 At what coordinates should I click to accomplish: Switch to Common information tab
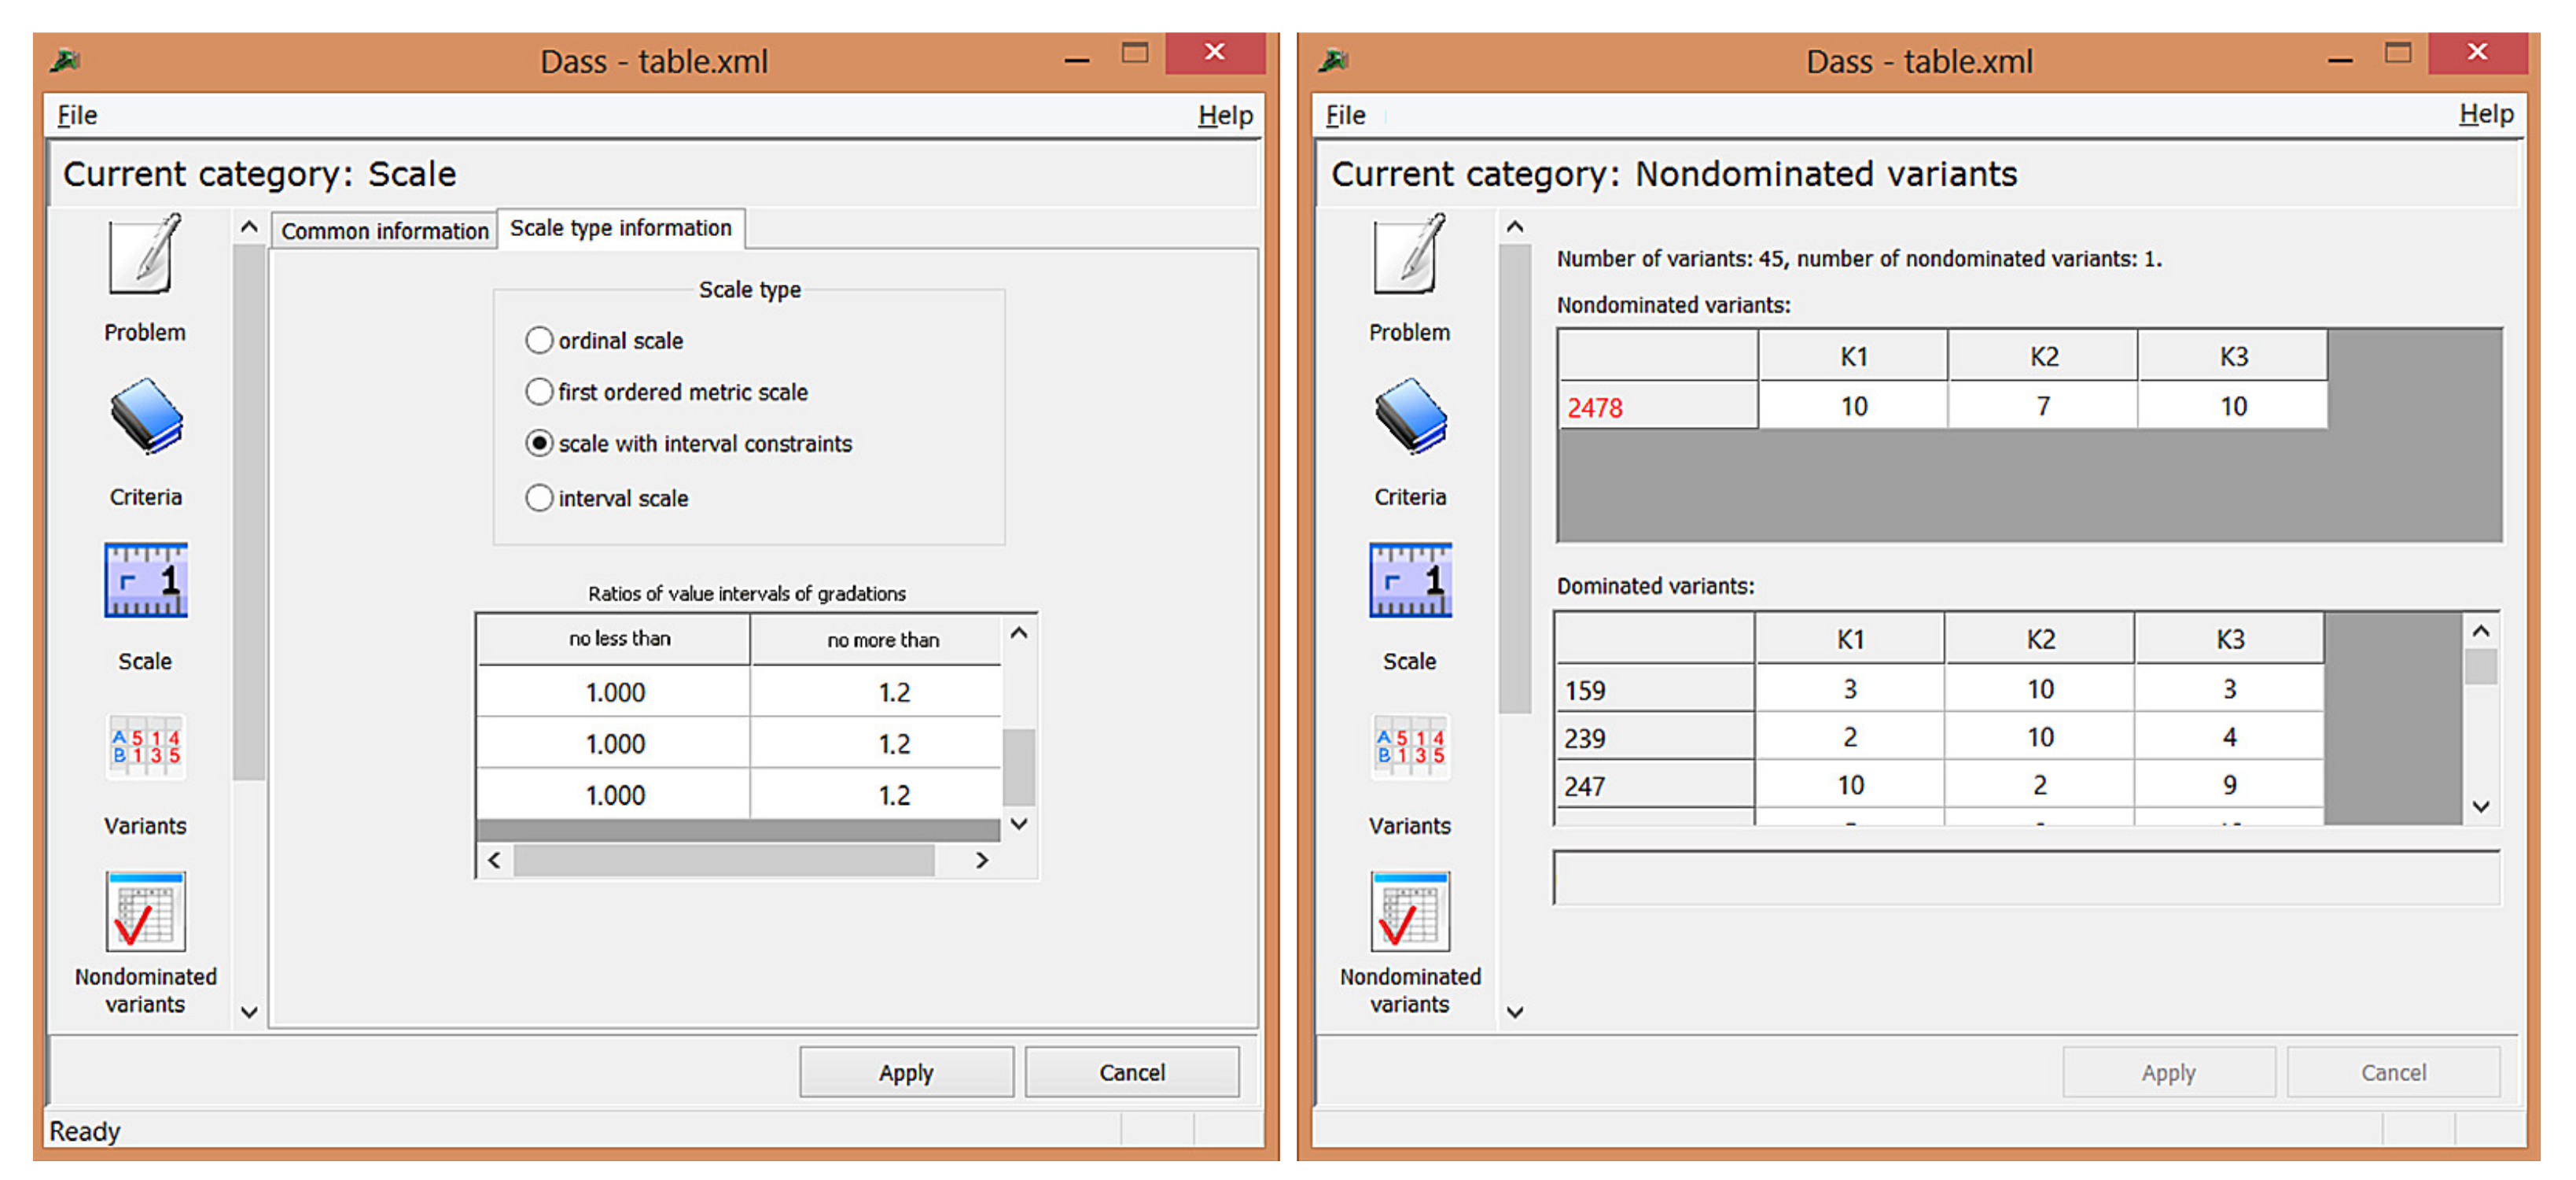coord(384,231)
